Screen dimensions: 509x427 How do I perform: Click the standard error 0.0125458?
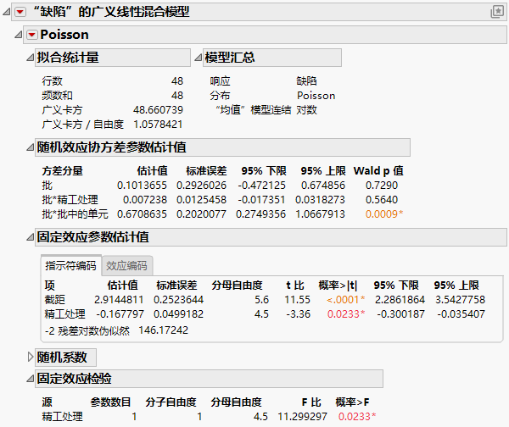coord(201,200)
